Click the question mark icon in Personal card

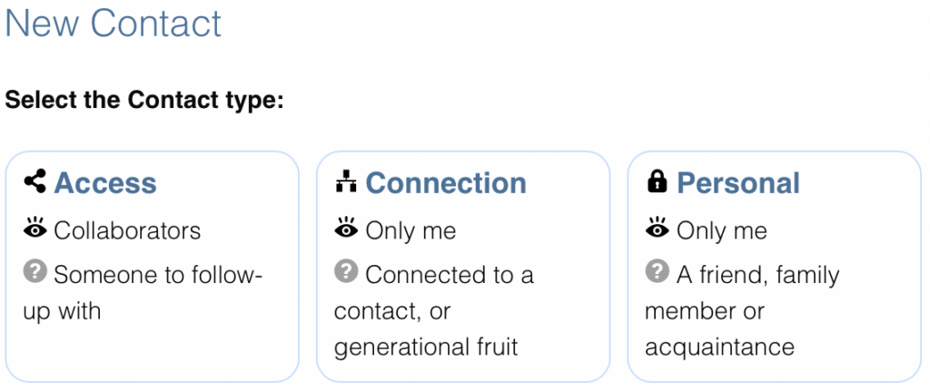pos(657,272)
